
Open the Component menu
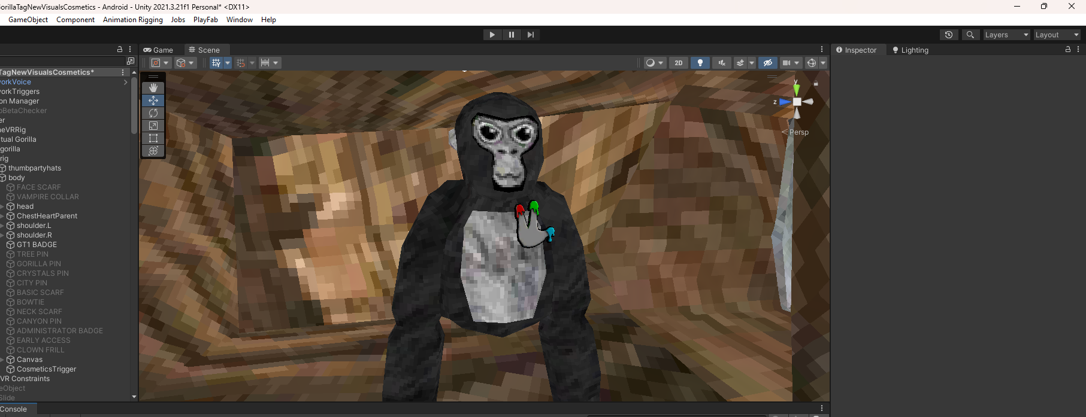pyautogui.click(x=75, y=20)
